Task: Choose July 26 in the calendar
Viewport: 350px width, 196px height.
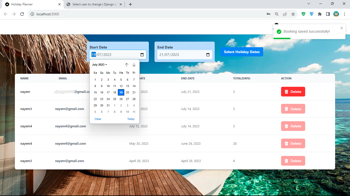Action: [121, 99]
